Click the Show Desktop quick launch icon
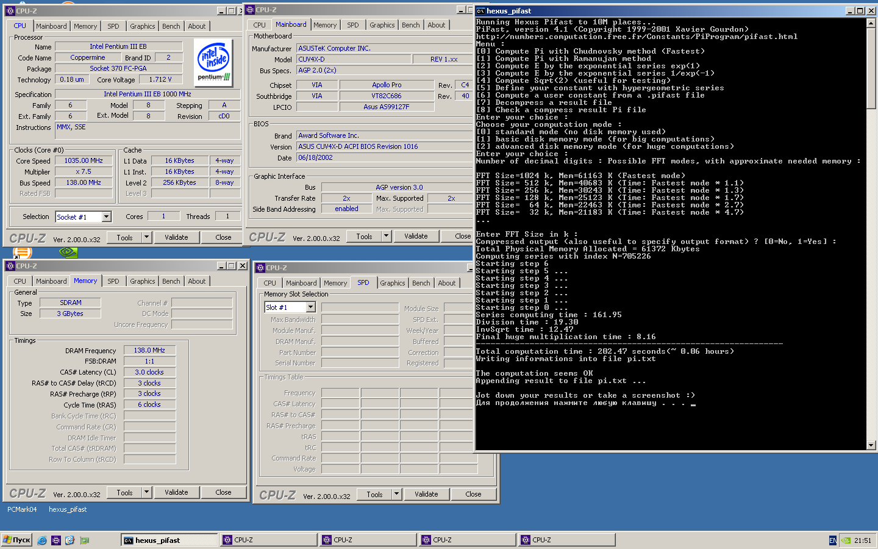 (x=70, y=540)
